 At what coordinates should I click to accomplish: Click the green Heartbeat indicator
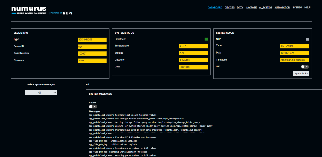pos(206,39)
